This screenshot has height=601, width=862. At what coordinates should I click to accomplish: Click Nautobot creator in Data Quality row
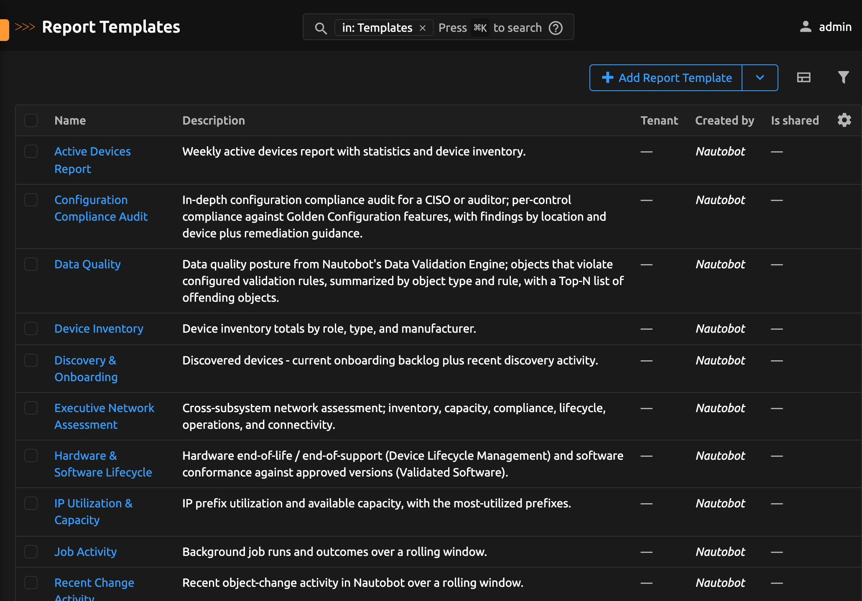(720, 264)
